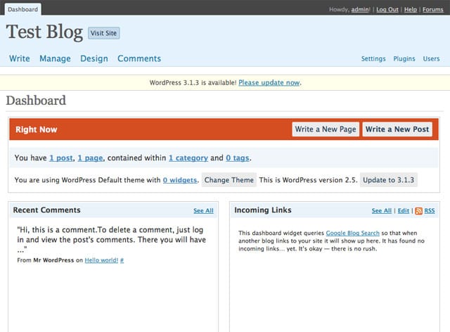Open the Hello world! post link
Screen dimensions: 450x332
coord(101,260)
